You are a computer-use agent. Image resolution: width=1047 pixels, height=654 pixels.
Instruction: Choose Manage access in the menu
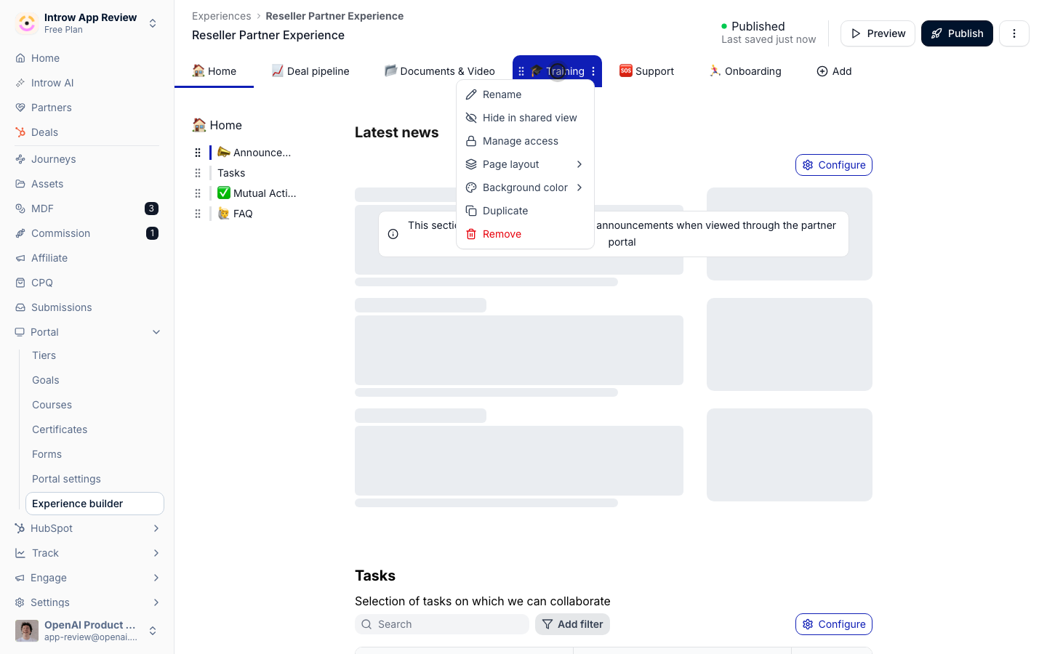click(x=525, y=141)
